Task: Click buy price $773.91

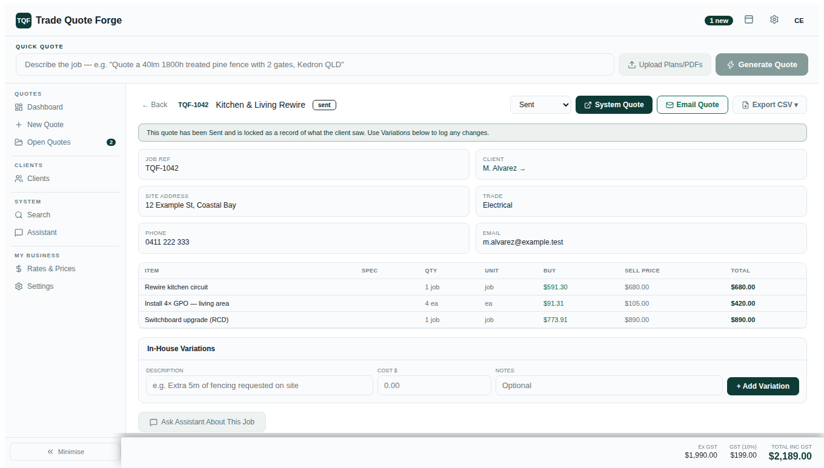Action: pos(556,320)
